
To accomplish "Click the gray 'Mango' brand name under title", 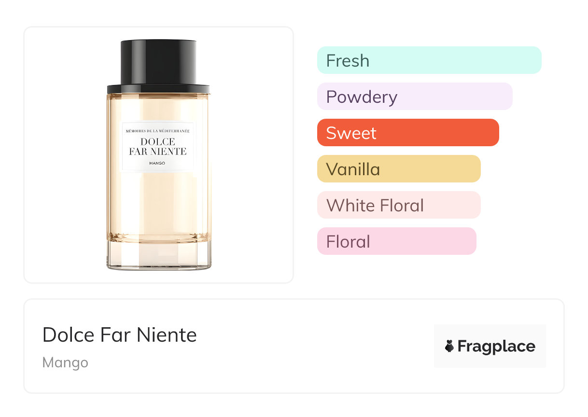I will [x=65, y=362].
